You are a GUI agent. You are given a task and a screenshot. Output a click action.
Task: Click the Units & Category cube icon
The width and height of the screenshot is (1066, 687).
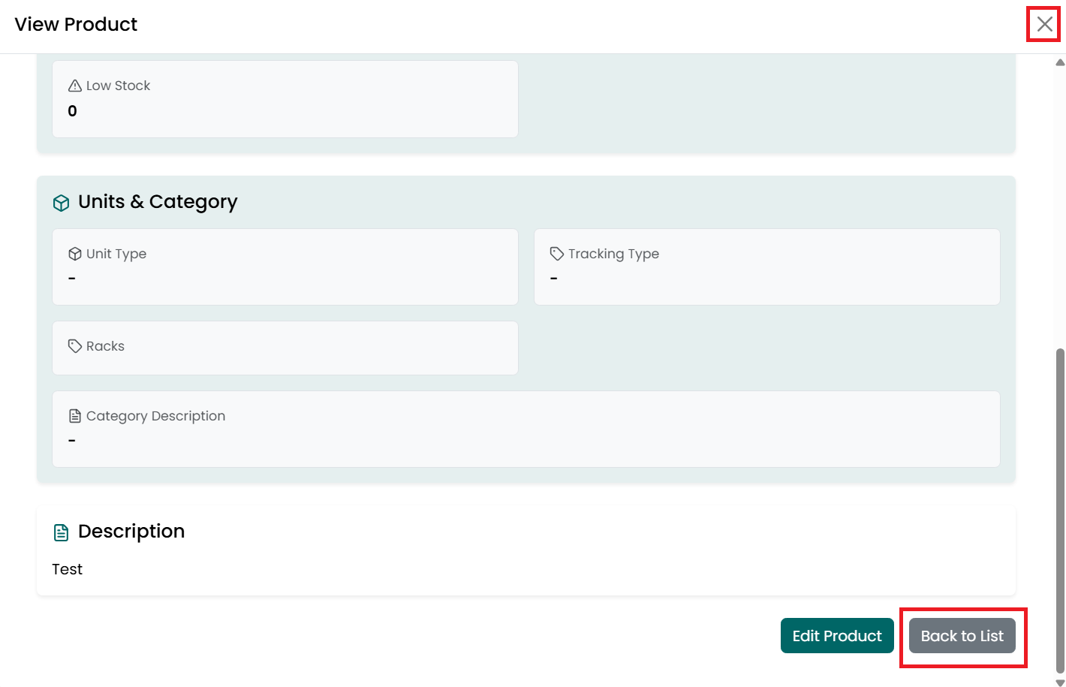point(62,203)
